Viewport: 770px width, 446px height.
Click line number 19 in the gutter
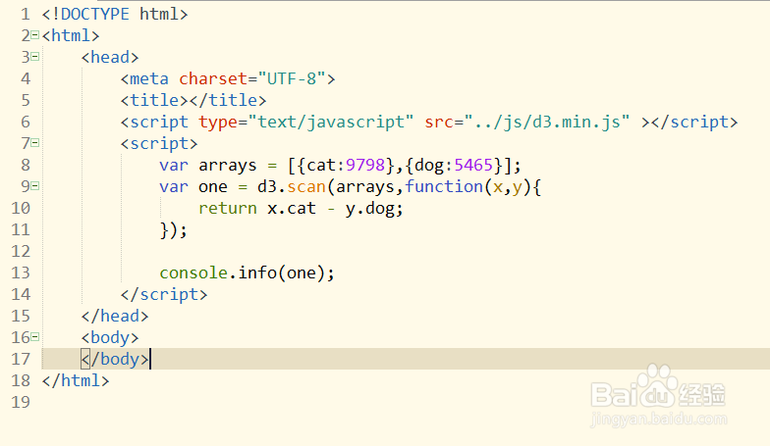coord(21,402)
